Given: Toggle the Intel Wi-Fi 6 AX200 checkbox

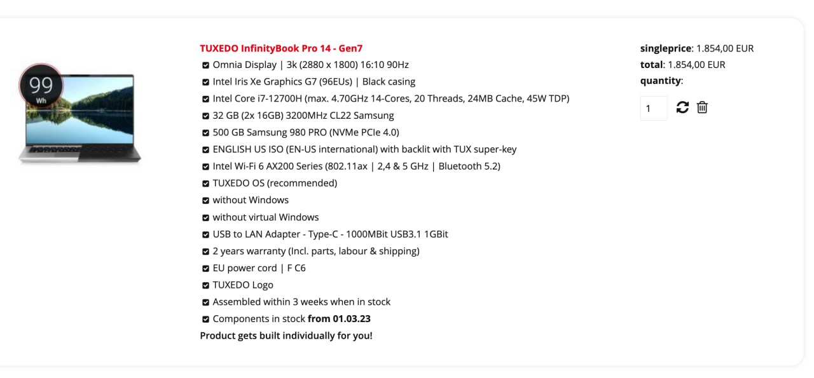Looking at the screenshot, I should point(205,166).
